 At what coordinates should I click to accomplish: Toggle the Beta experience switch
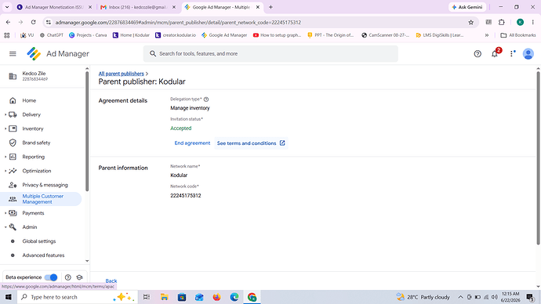coord(51,277)
